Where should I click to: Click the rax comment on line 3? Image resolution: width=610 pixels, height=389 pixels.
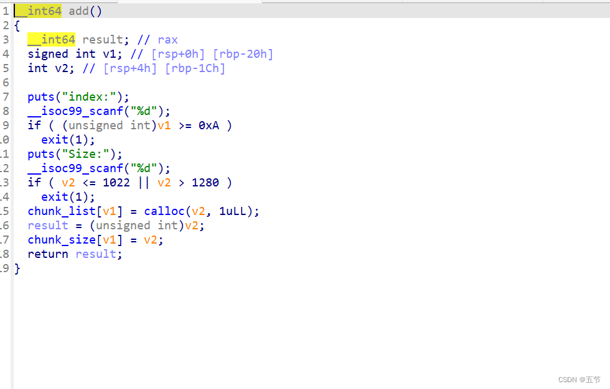coord(167,40)
